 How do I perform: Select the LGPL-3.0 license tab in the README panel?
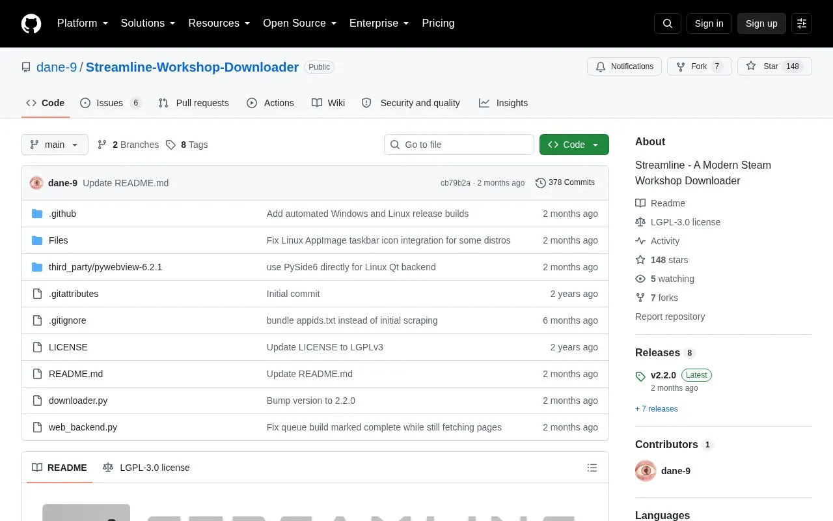pos(146,468)
